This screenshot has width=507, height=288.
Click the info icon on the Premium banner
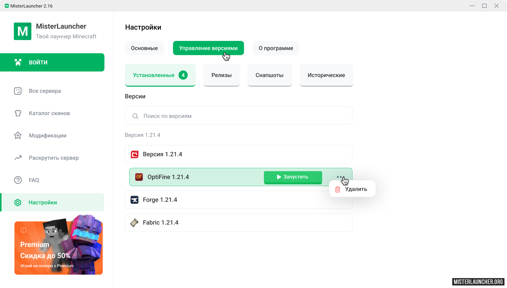pos(24,230)
